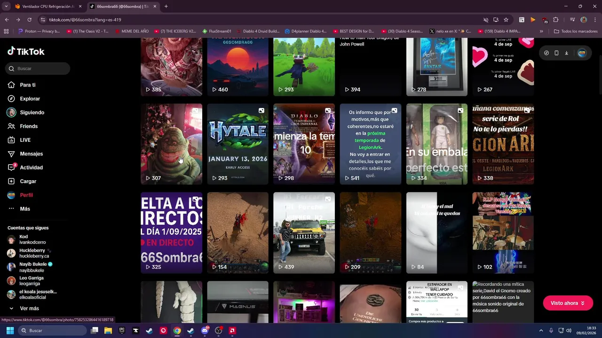Image resolution: width=602 pixels, height=338 pixels.
Task: Click browser back arrow
Action: [7, 20]
